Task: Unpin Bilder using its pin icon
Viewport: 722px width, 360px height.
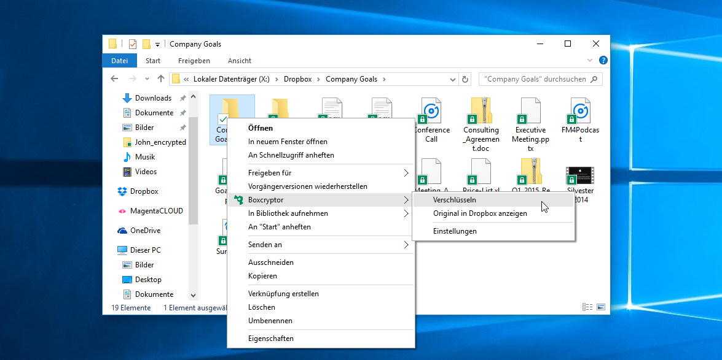Action: [x=182, y=128]
